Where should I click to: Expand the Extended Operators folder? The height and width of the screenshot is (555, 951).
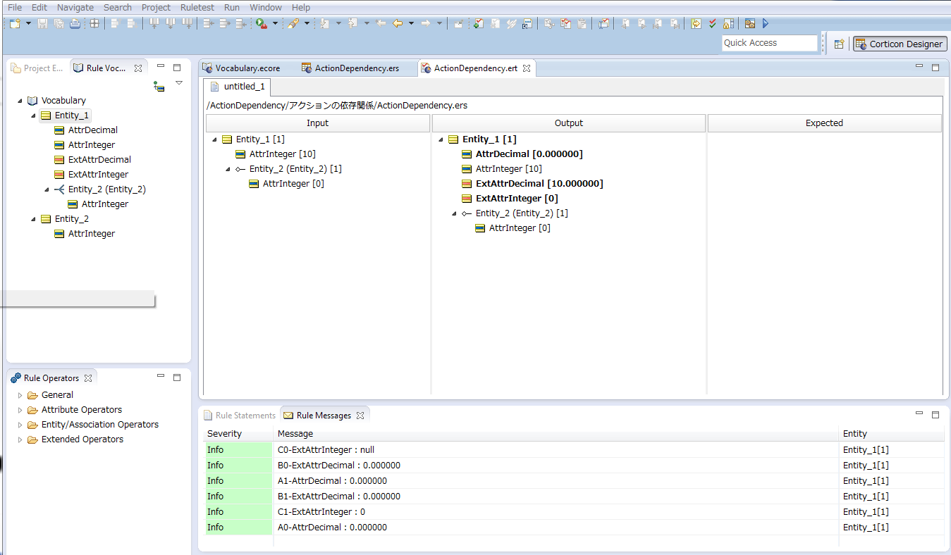[20, 439]
